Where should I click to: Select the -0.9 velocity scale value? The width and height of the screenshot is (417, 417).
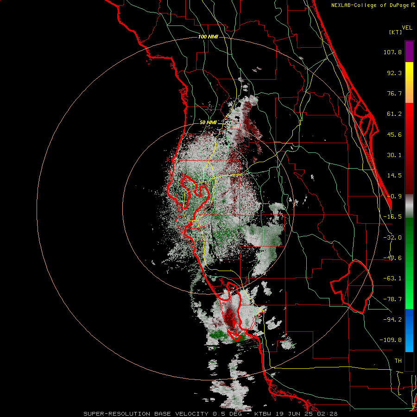pos(394,196)
